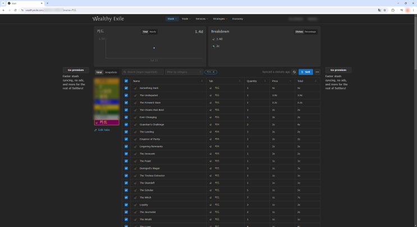Open the Economy menu item
This screenshot has height=227, width=417.
point(237,18)
